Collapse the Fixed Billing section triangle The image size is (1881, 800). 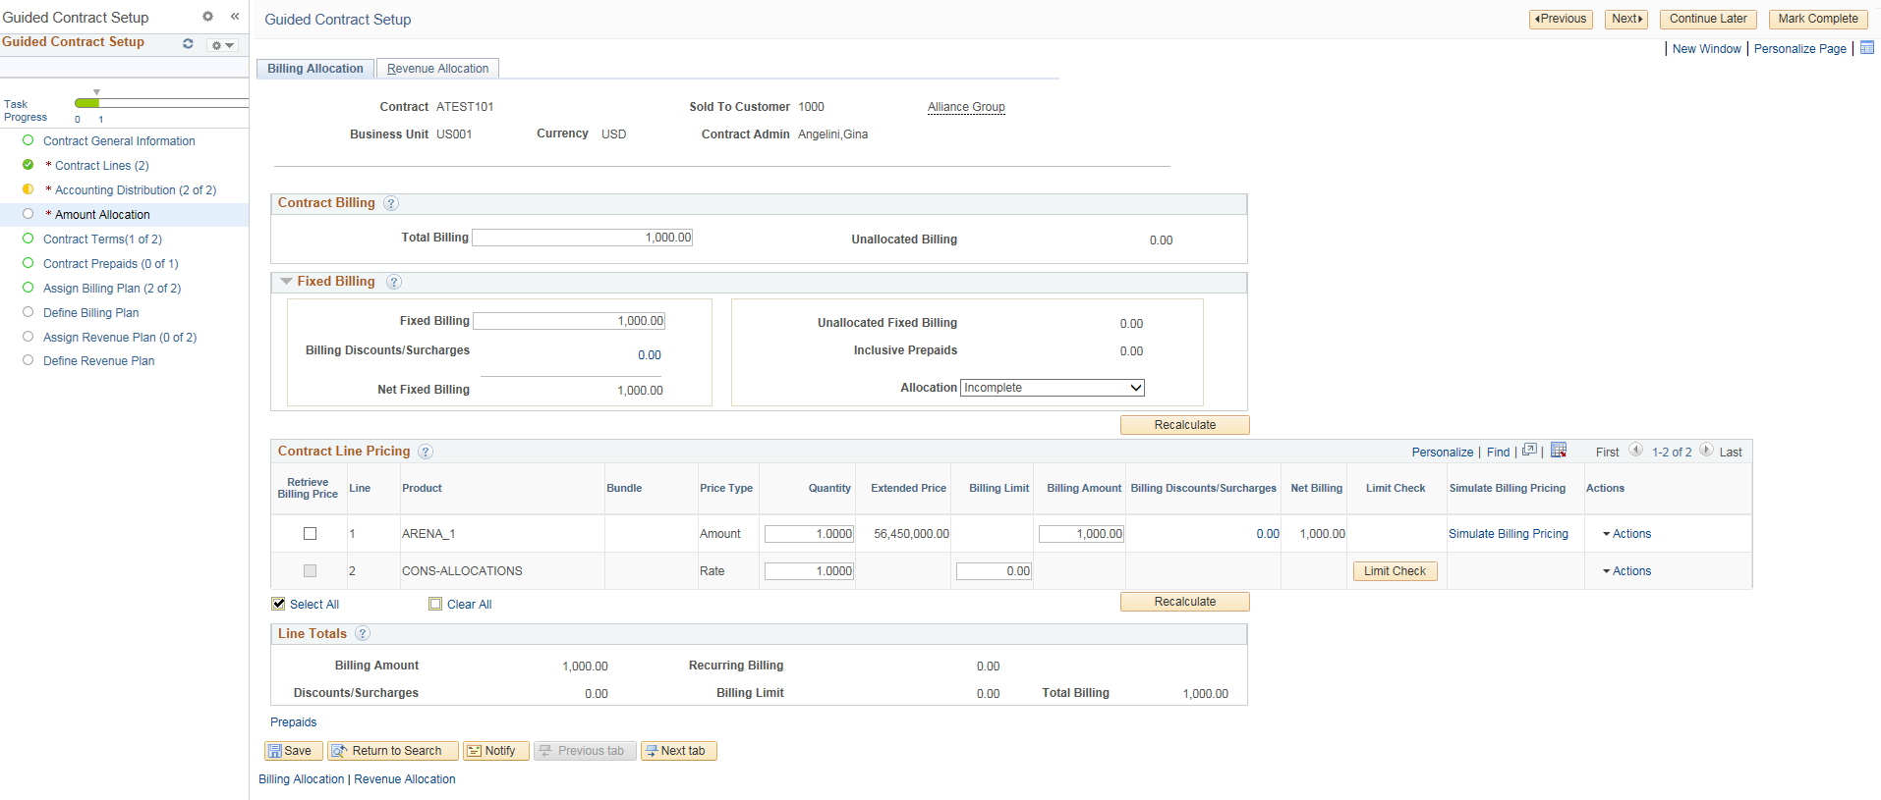pos(286,282)
